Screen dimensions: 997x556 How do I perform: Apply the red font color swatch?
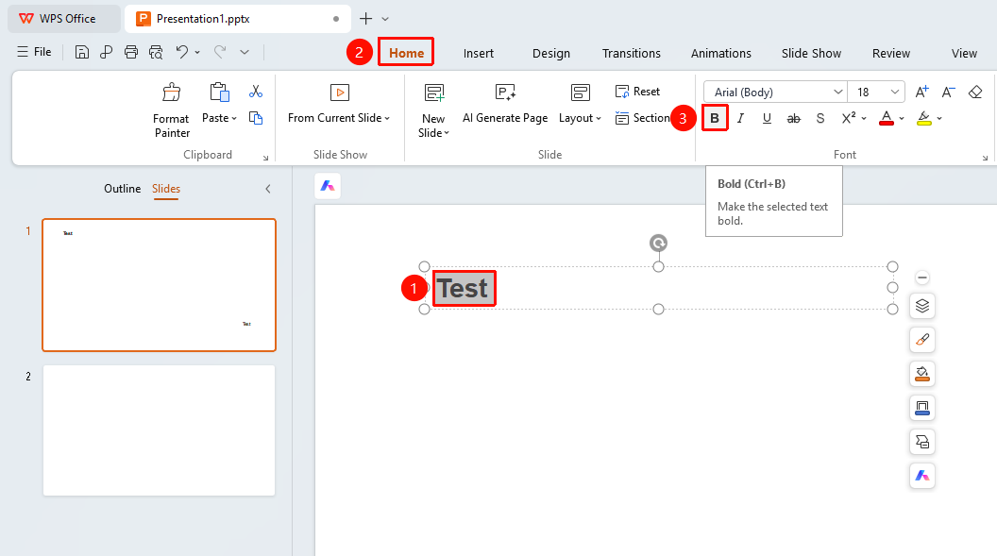887,118
